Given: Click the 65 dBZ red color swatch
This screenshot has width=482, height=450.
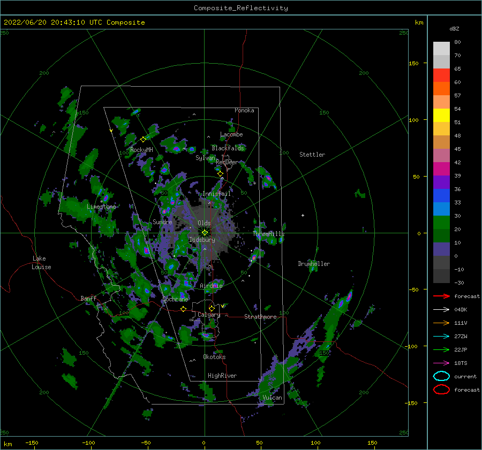Looking at the screenshot, I should (x=441, y=75).
